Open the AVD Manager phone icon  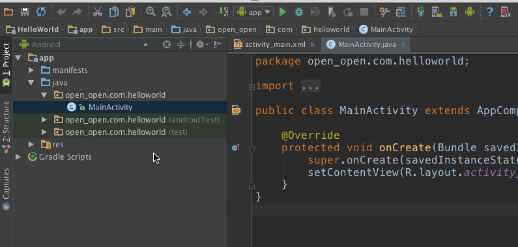tap(437, 12)
